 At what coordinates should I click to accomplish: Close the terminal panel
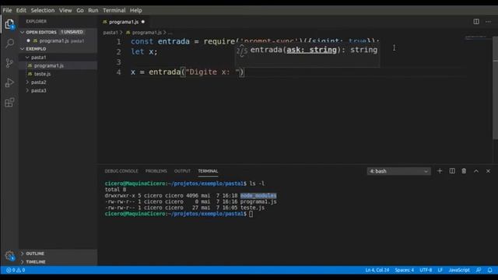point(488,171)
